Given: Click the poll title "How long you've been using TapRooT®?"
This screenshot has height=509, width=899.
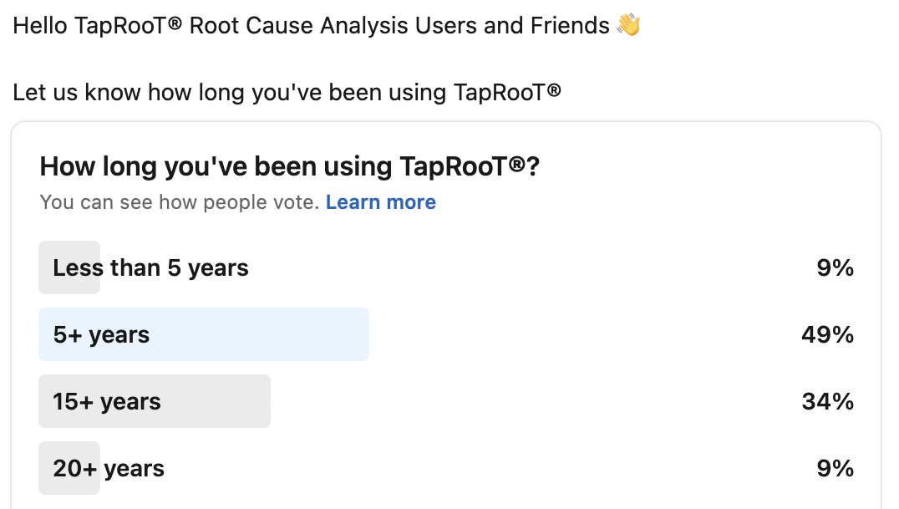Looking at the screenshot, I should (x=291, y=165).
